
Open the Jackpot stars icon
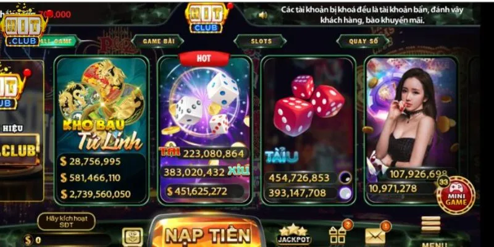click(294, 235)
